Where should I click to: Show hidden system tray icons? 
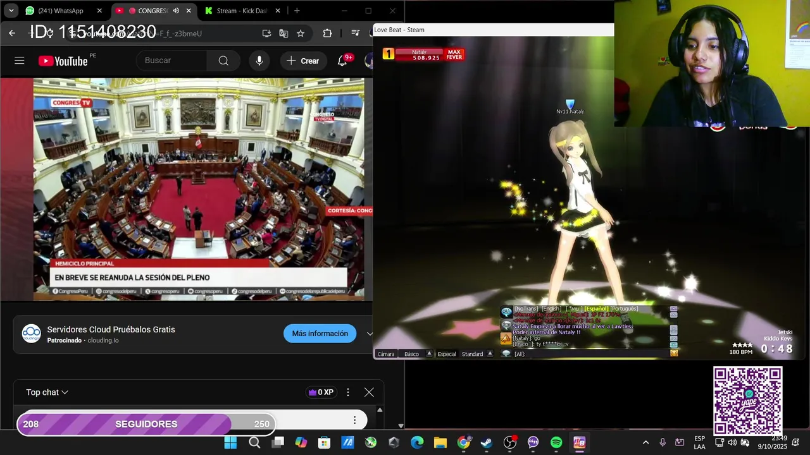tap(645, 442)
